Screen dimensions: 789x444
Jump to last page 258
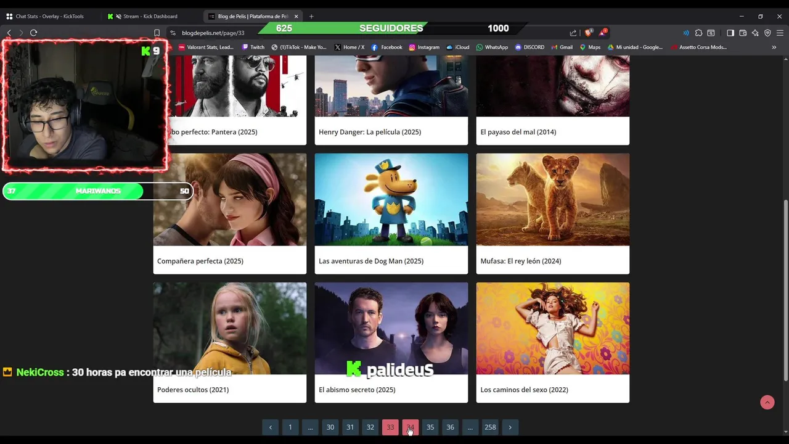pyautogui.click(x=490, y=427)
